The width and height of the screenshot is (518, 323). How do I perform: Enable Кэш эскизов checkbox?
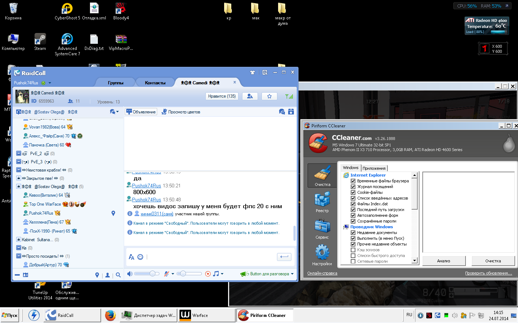point(353,250)
